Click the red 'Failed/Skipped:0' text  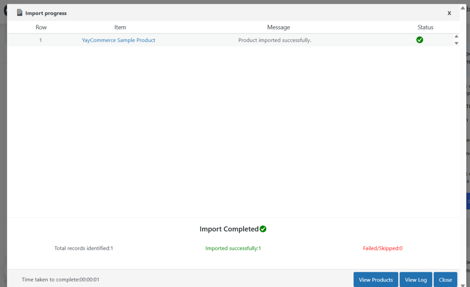tap(382, 248)
